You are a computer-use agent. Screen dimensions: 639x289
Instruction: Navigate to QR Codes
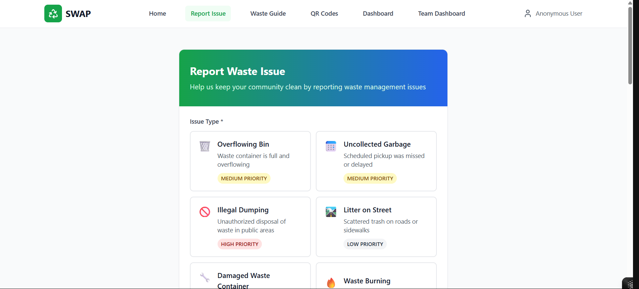pyautogui.click(x=324, y=14)
